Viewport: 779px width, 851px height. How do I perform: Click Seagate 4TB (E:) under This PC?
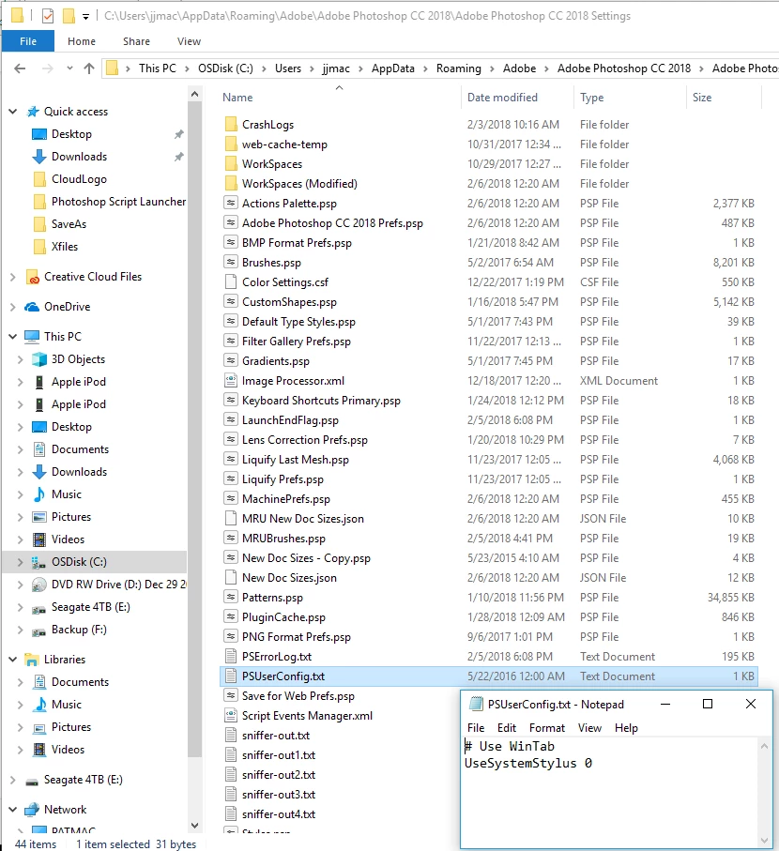tap(91, 607)
